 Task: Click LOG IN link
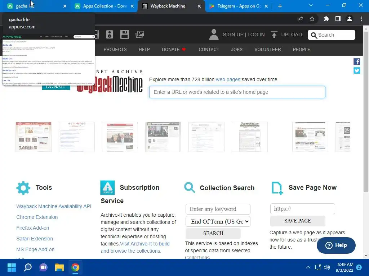click(x=256, y=35)
